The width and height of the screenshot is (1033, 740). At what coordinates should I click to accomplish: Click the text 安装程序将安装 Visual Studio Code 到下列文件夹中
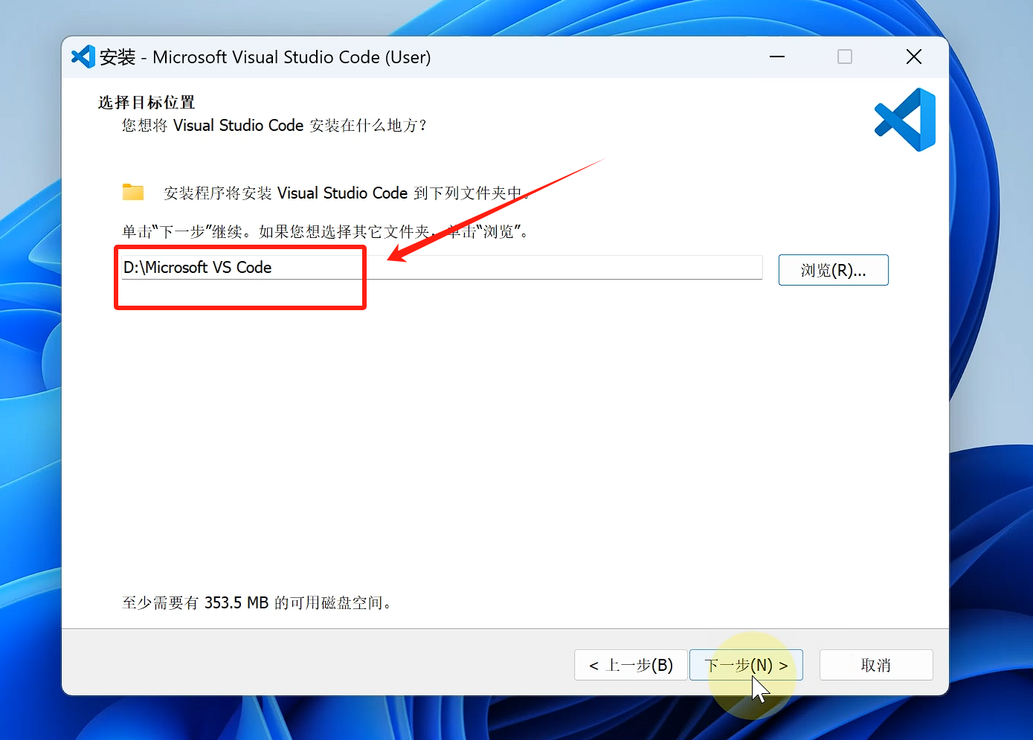[x=347, y=193]
